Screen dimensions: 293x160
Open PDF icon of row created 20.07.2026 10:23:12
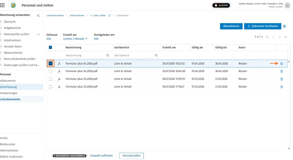click(x=59, y=64)
